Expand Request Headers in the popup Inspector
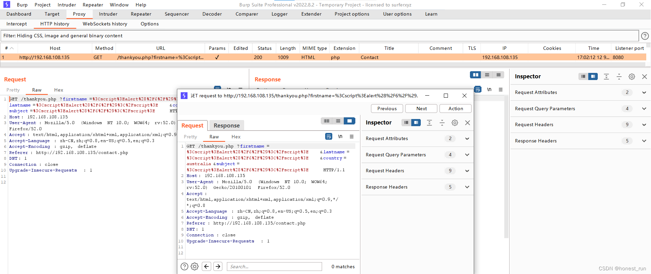Image resolution: width=651 pixels, height=274 pixels. [x=467, y=171]
